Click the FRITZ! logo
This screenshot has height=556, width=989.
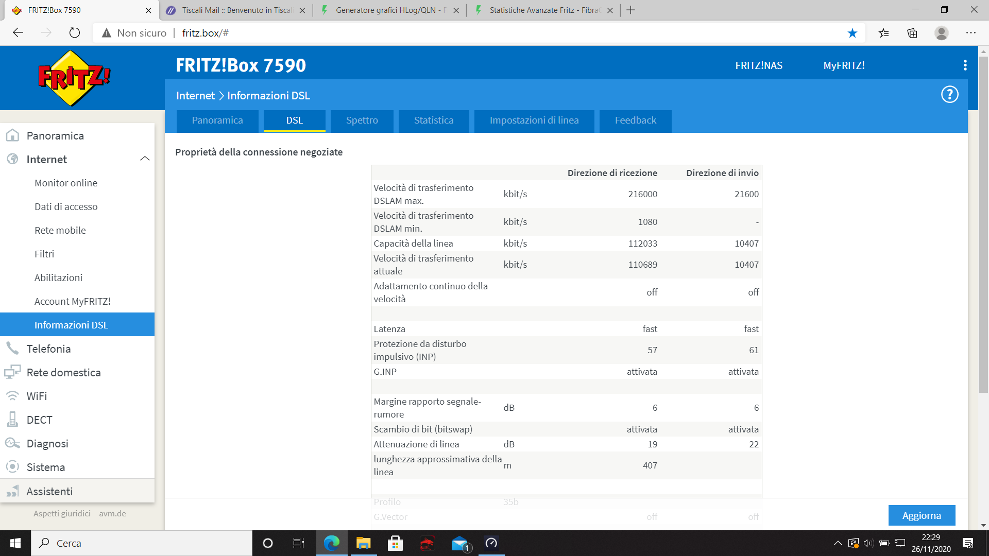[75, 78]
